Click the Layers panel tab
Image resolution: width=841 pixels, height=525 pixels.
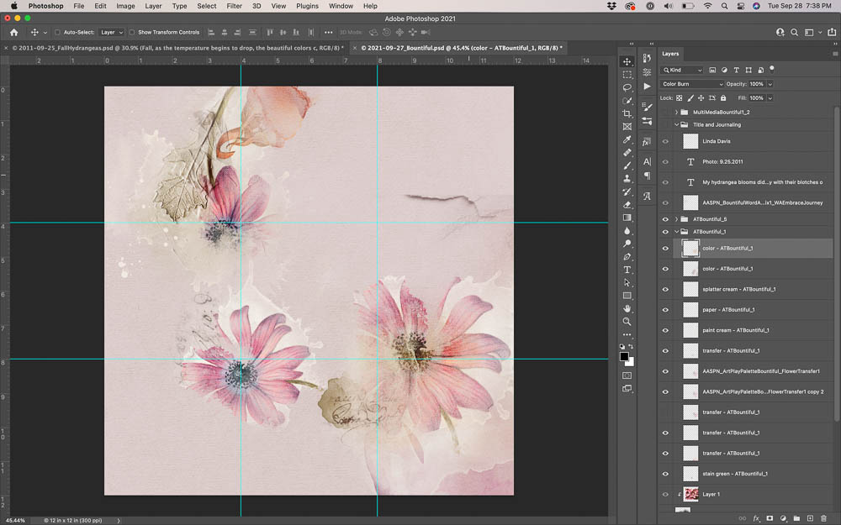click(670, 54)
